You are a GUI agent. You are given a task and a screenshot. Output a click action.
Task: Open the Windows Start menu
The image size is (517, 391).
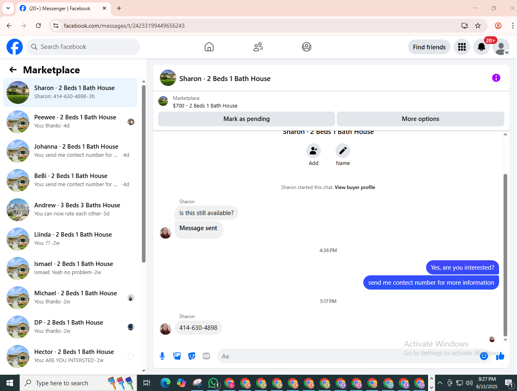pyautogui.click(x=10, y=383)
